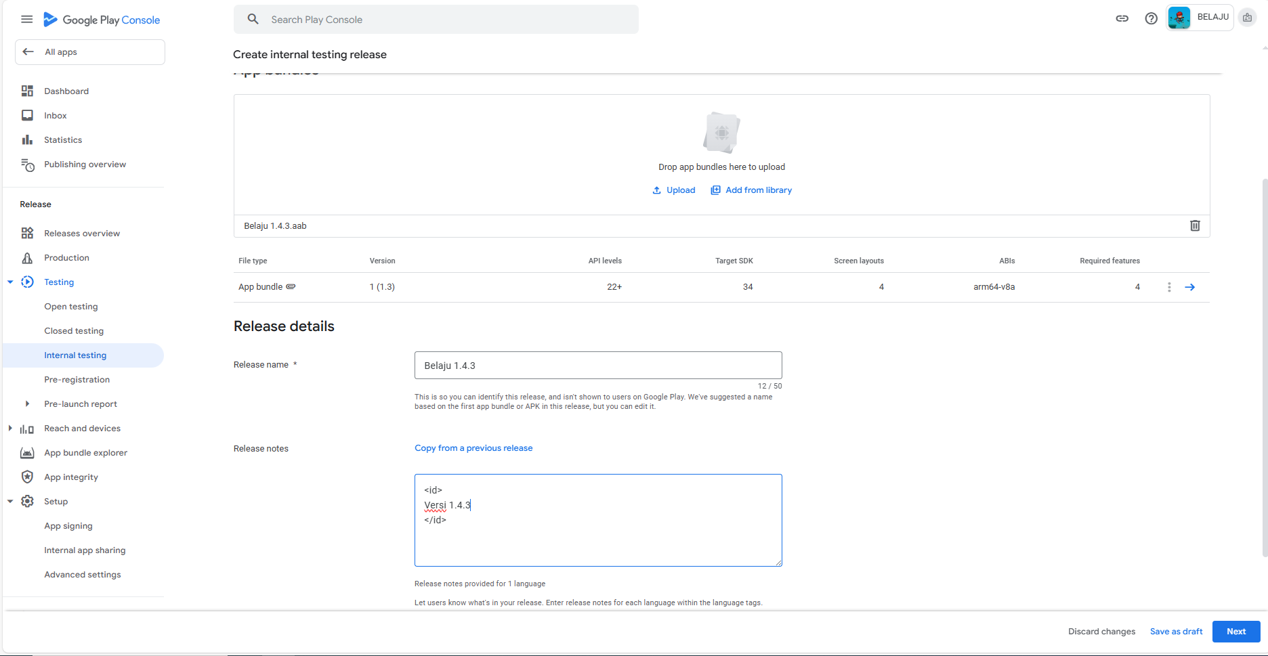Click into the Release name field
Screen dimensions: 1268x656
[597, 366]
